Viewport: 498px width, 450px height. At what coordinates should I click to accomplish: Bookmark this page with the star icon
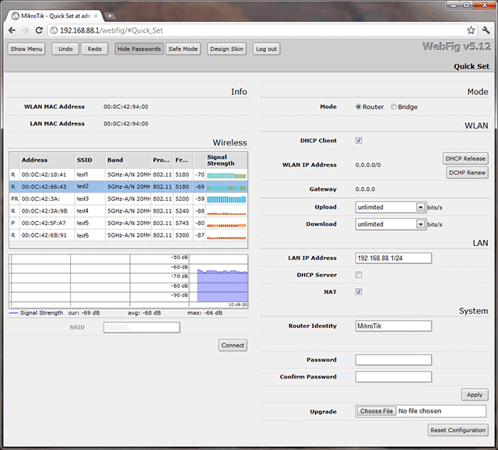click(471, 30)
